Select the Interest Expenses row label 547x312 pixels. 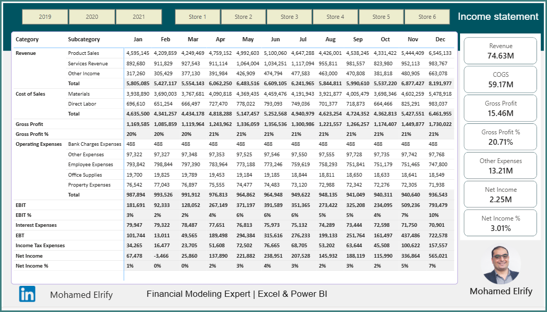pos(36,225)
